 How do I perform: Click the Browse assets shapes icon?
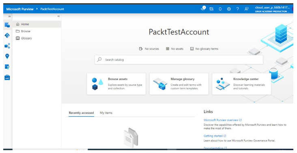point(97,84)
